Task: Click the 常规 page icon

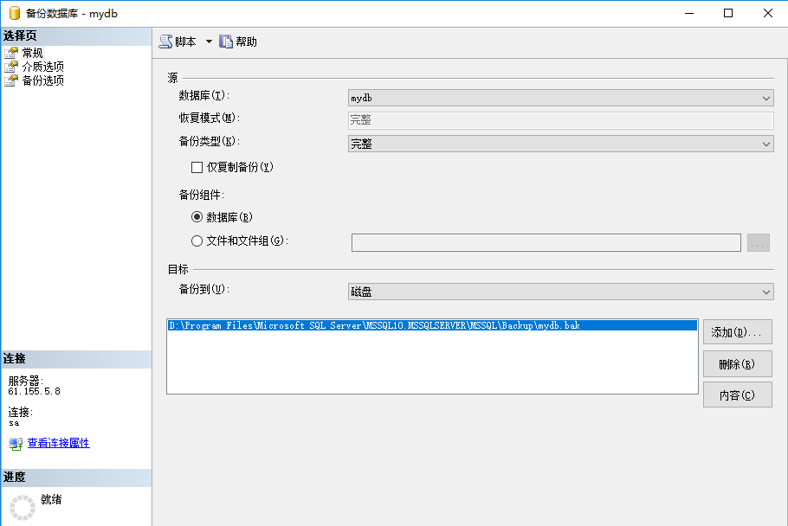Action: tap(11, 53)
